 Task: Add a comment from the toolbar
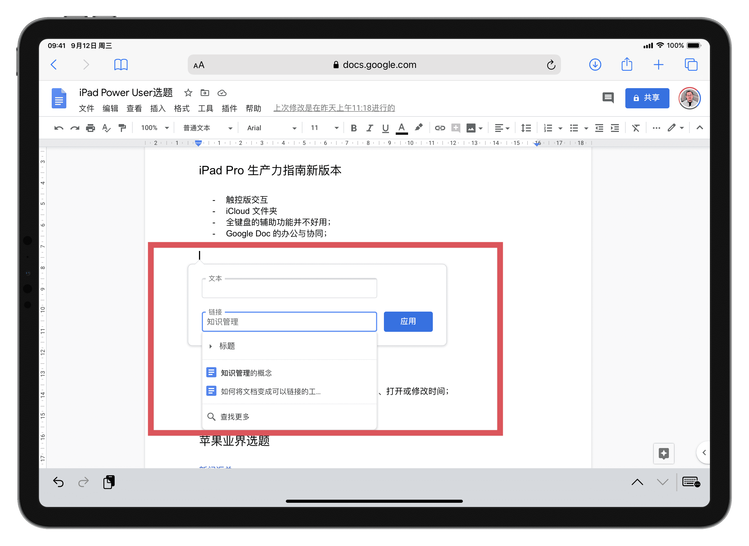[456, 128]
